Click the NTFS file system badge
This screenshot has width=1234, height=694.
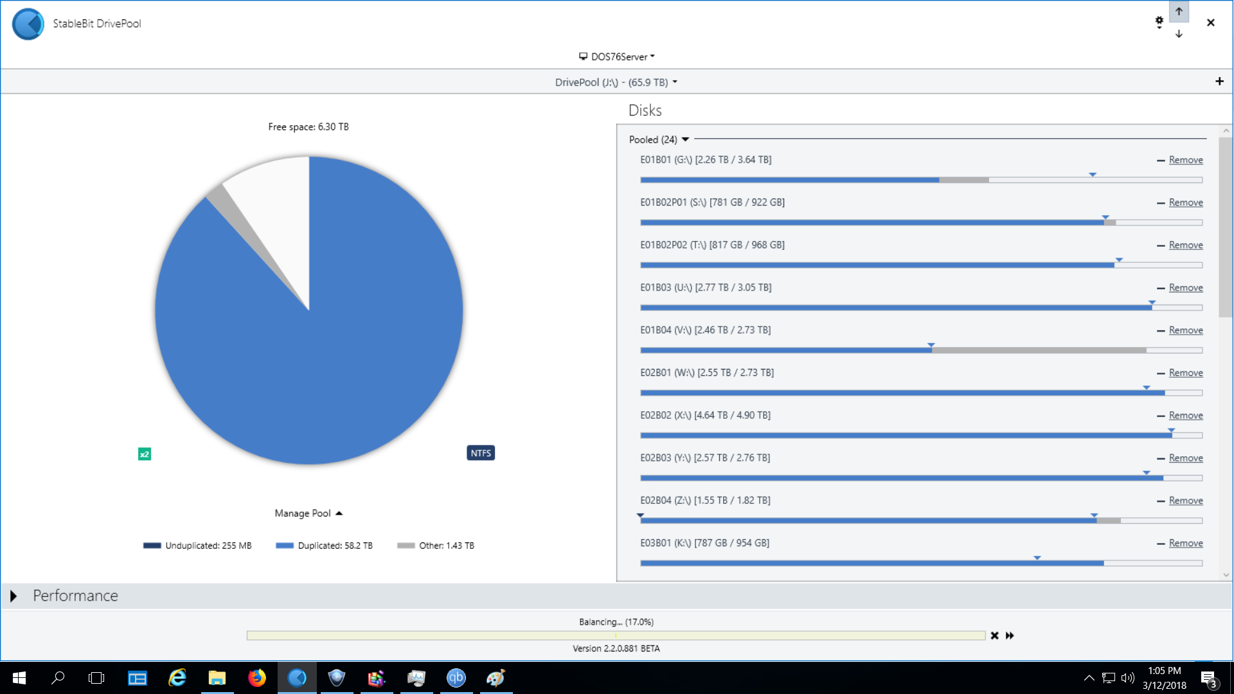tap(481, 453)
